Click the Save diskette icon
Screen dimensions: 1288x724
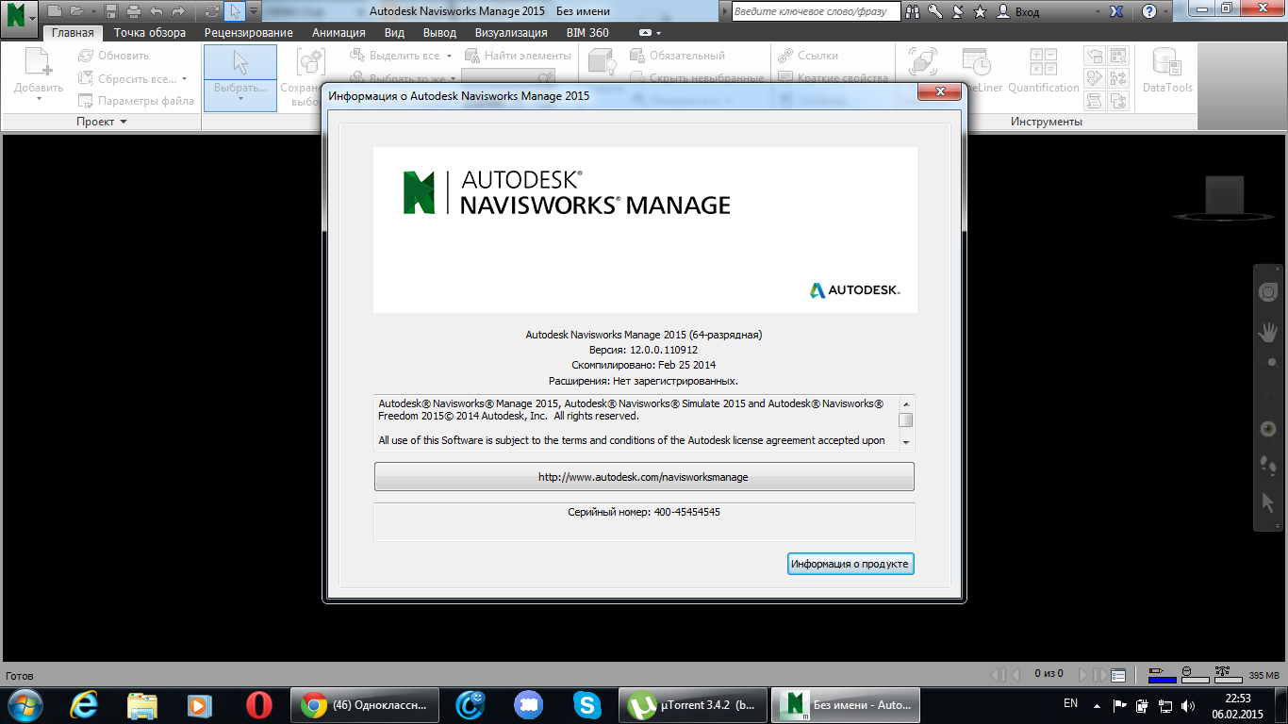(x=111, y=11)
